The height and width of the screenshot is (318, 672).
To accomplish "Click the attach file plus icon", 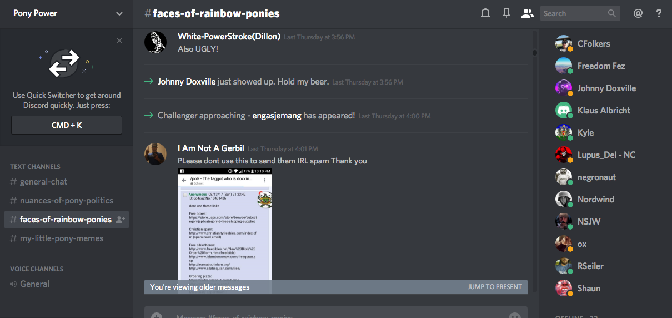I will [x=157, y=315].
